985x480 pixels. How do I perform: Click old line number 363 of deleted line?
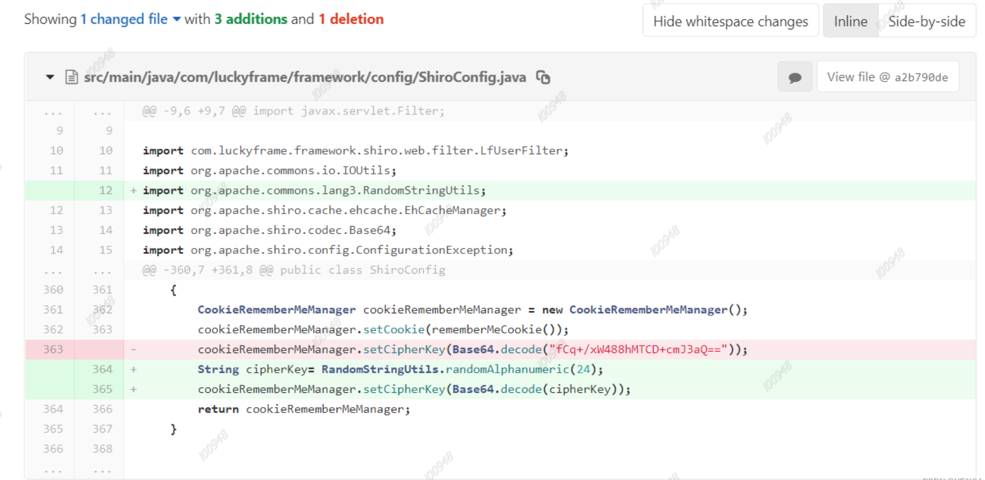coord(53,349)
